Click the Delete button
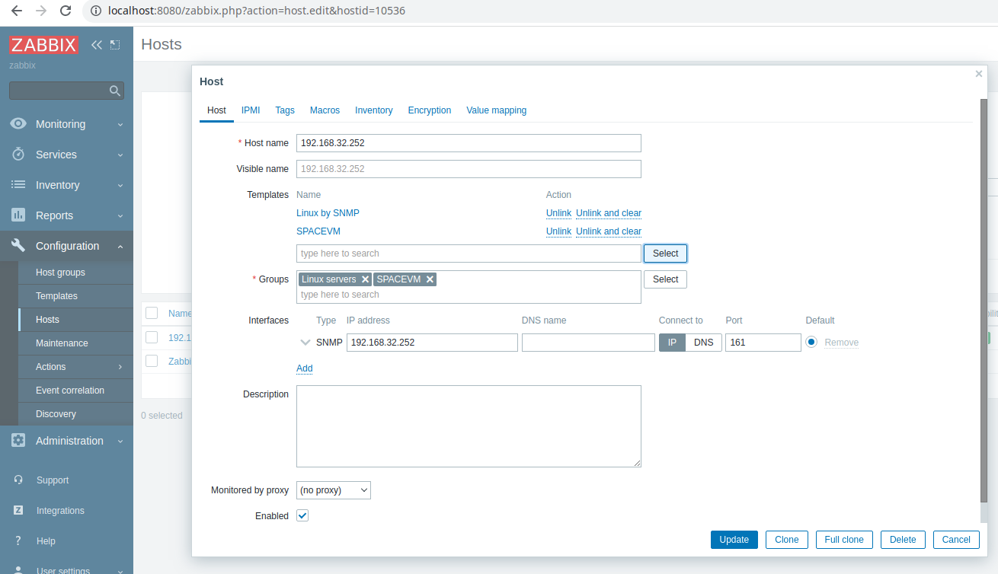The width and height of the screenshot is (998, 574). coord(903,540)
